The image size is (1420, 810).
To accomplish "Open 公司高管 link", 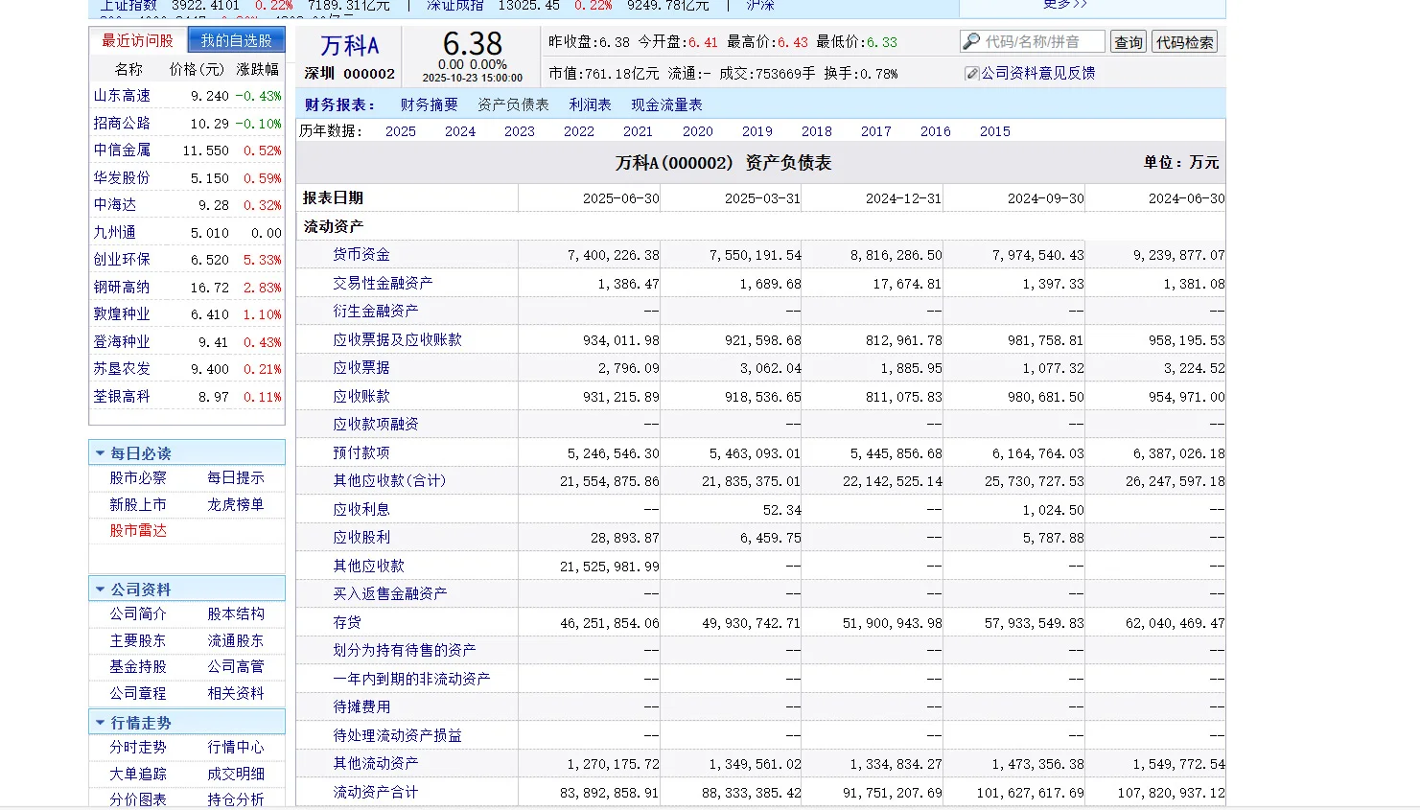I will 236,666.
